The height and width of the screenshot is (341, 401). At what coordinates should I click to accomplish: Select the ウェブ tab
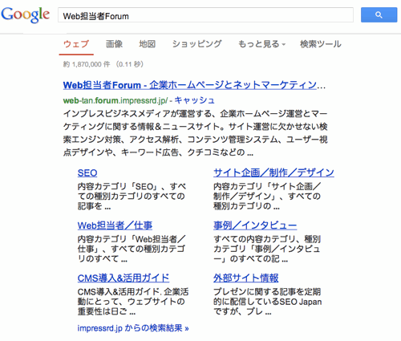tap(76, 44)
